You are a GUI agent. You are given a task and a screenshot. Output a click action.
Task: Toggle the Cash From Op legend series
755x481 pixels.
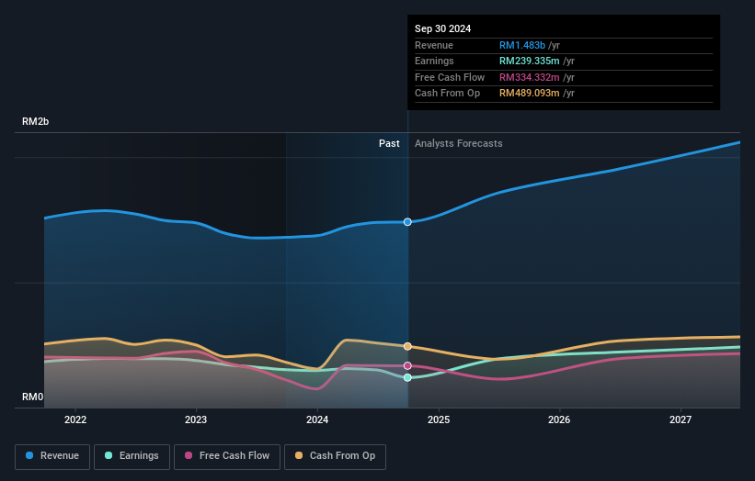(x=335, y=456)
